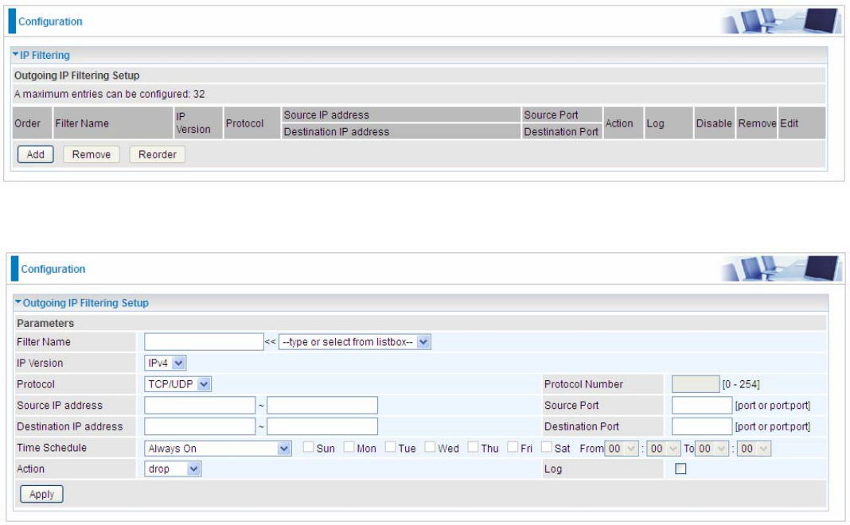Click the Edit column header
The height and width of the screenshot is (525, 850).
(801, 123)
